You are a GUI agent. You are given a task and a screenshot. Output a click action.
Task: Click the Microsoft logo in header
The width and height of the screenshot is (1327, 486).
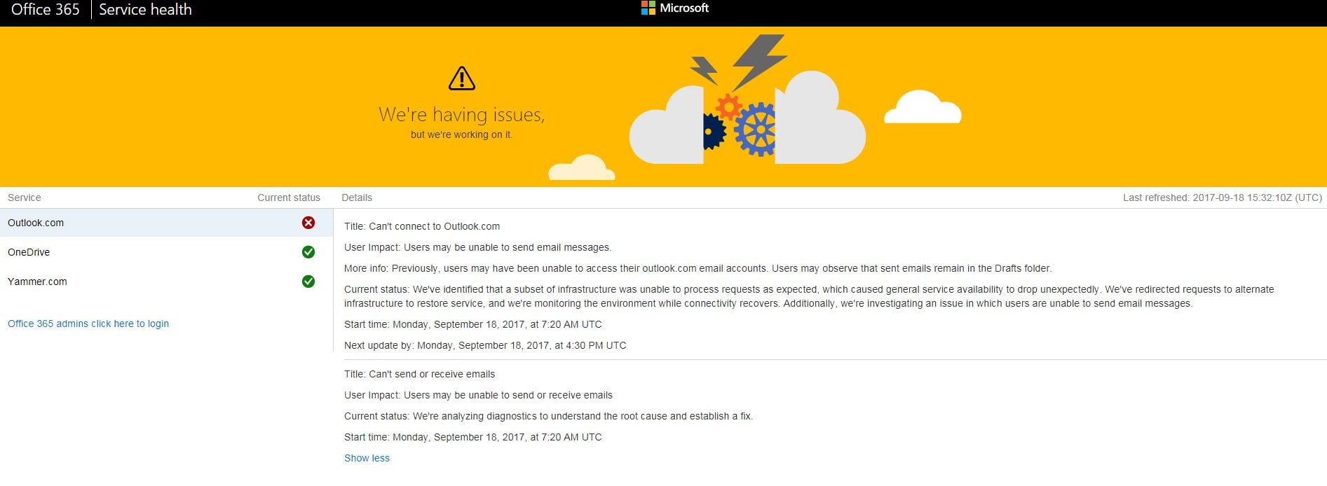[675, 8]
